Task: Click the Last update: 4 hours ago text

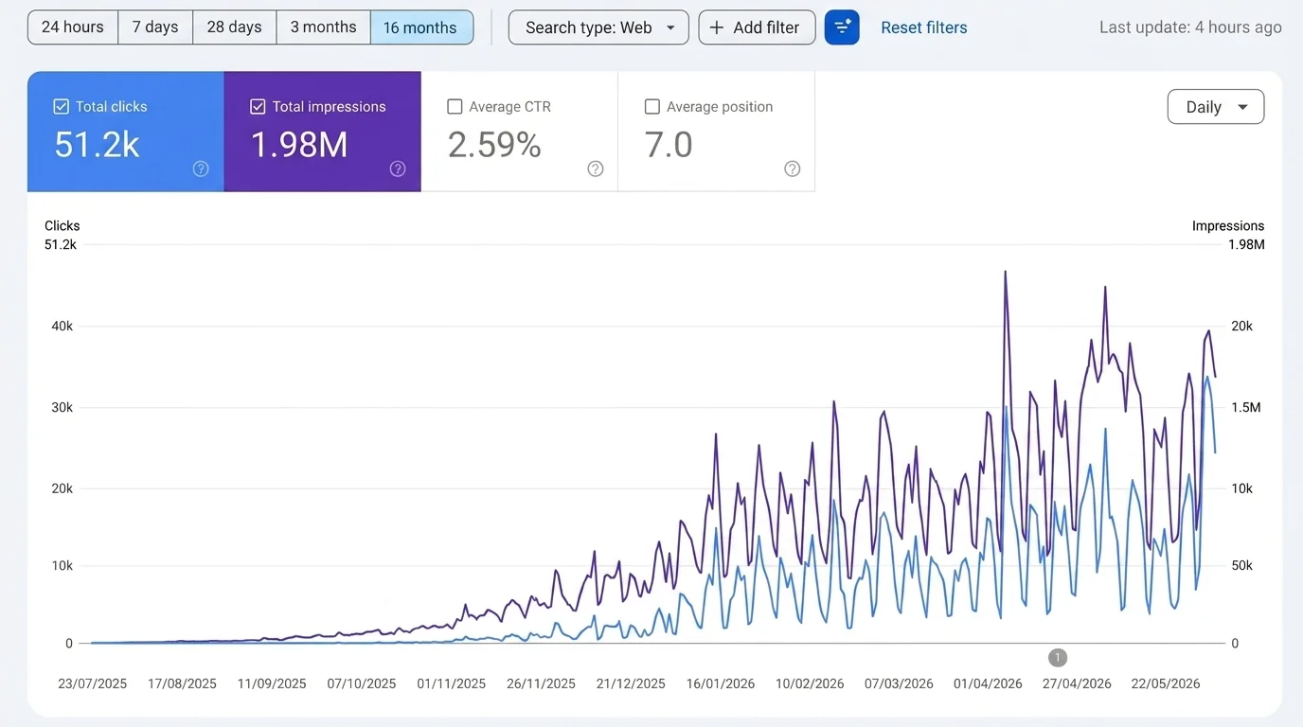Action: tap(1190, 27)
